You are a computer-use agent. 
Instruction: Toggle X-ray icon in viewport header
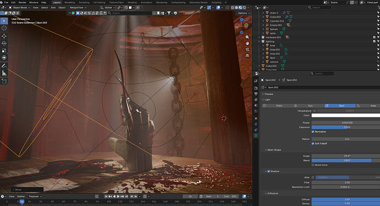click(x=228, y=8)
